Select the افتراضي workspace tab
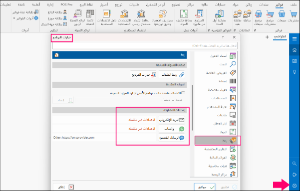 280,36
